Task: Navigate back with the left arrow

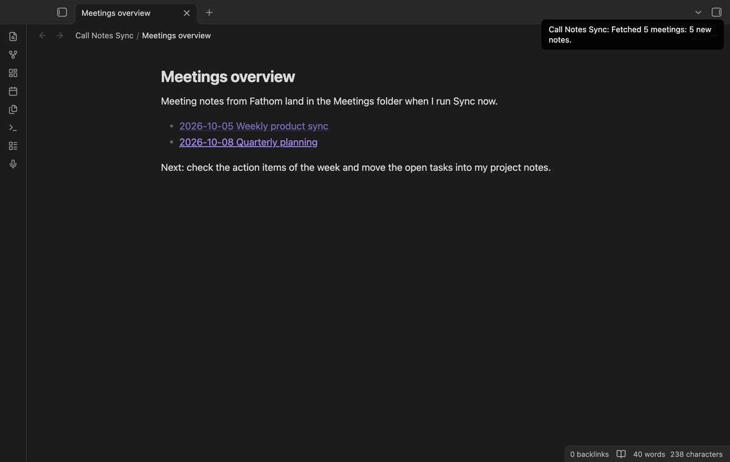Action: click(43, 35)
